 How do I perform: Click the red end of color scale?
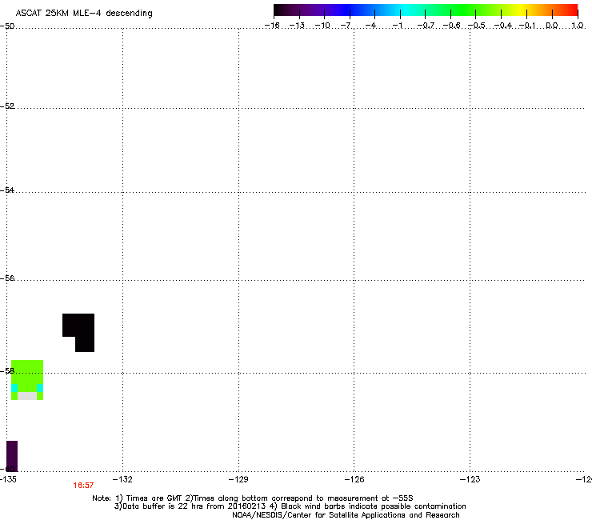click(x=570, y=10)
